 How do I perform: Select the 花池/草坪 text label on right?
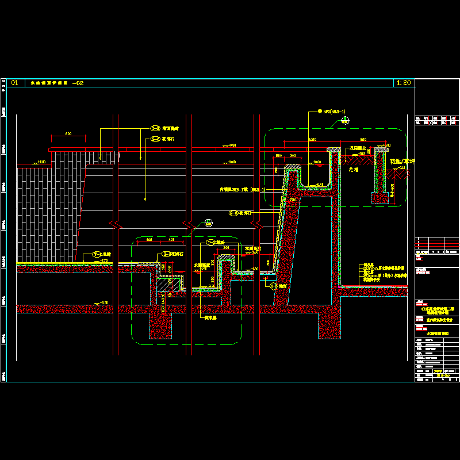point(402,162)
